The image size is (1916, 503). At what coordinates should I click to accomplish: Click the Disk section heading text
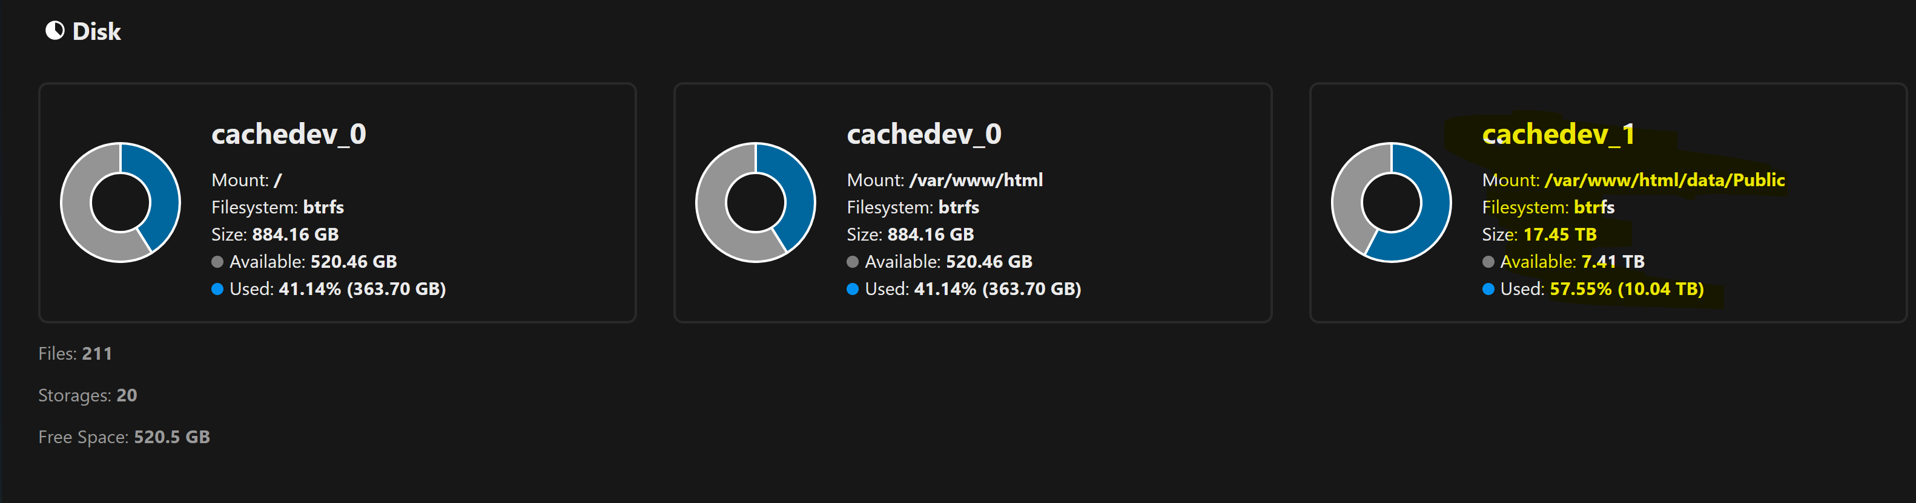tap(97, 31)
